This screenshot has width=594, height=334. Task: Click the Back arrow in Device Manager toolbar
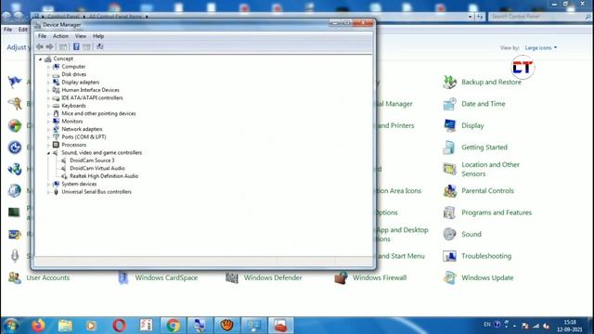point(40,46)
